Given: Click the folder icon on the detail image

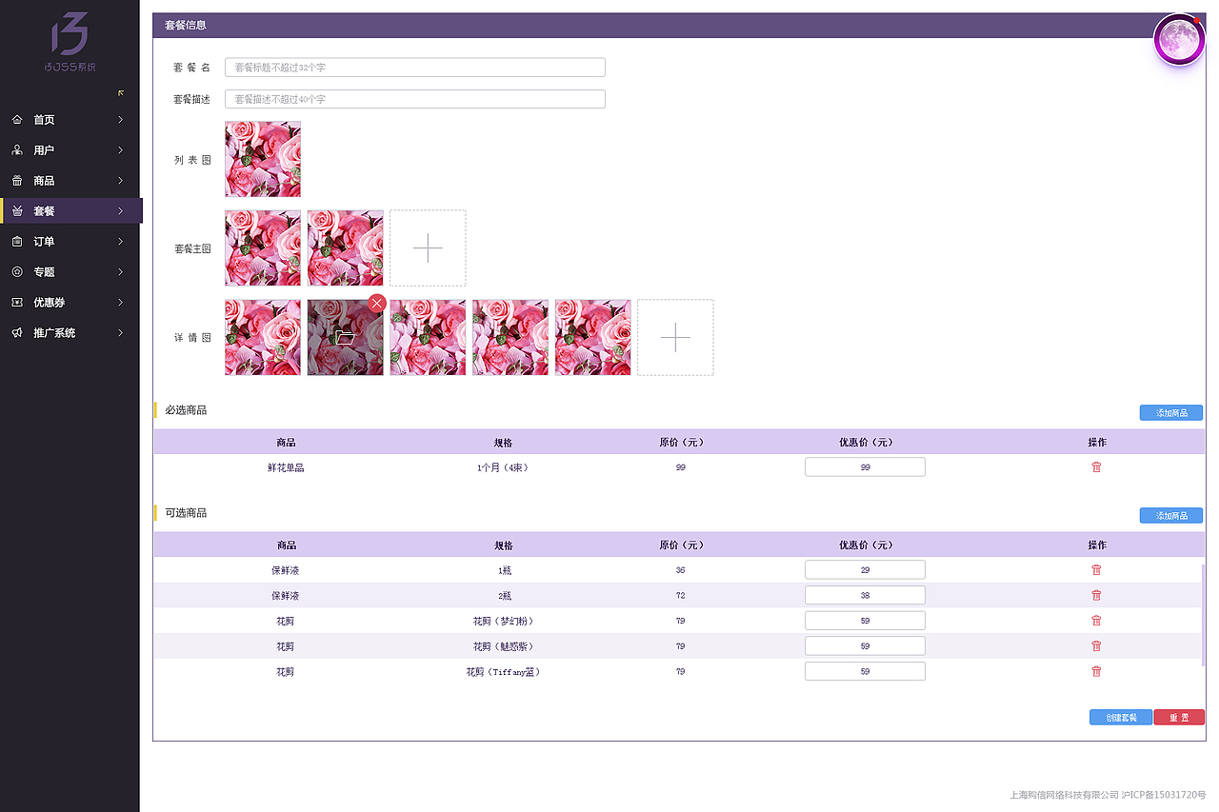Looking at the screenshot, I should click(345, 337).
